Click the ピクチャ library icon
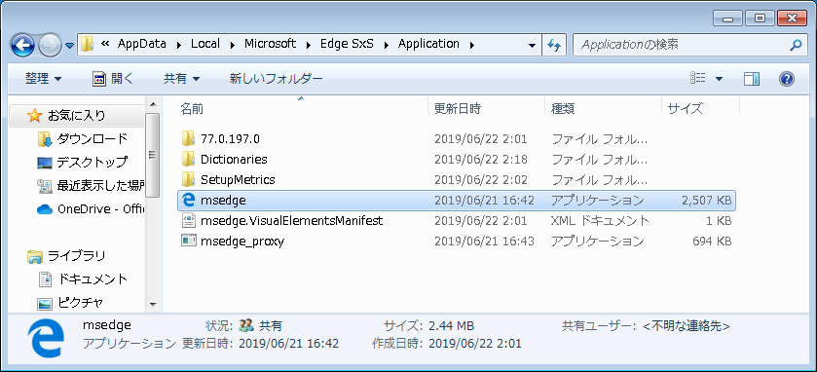Image resolution: width=817 pixels, height=372 pixels. point(46,303)
